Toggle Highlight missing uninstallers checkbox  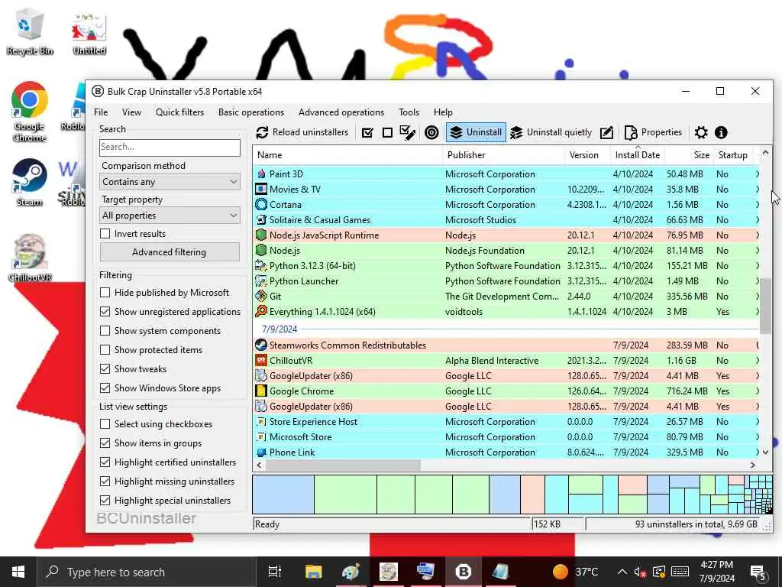point(105,482)
